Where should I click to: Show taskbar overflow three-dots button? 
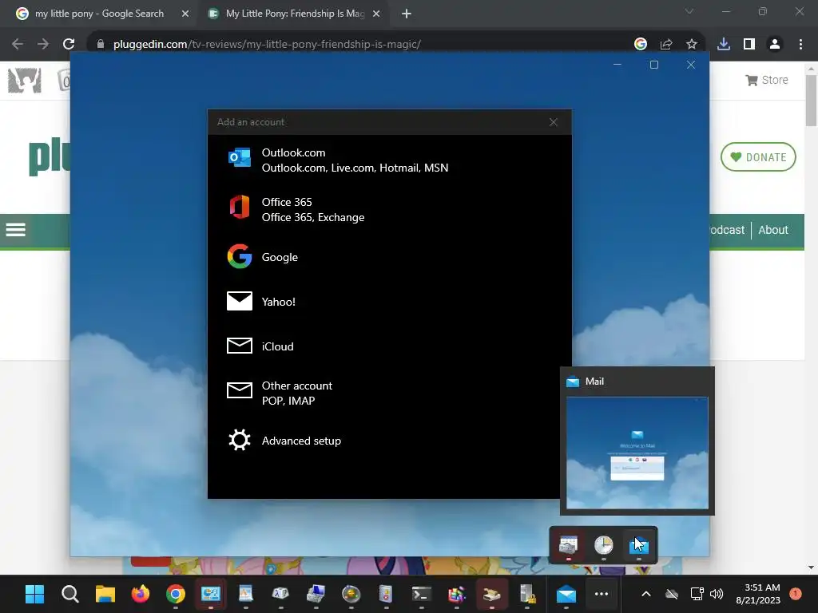tap(602, 594)
